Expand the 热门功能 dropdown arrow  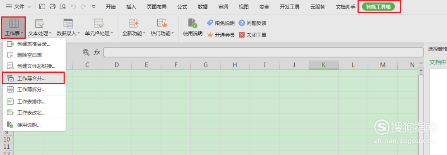(x=173, y=33)
